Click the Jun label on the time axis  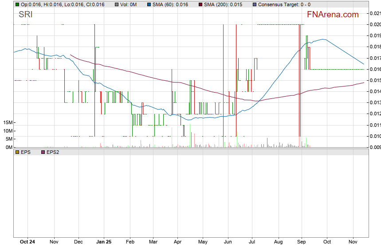[x=228, y=243]
